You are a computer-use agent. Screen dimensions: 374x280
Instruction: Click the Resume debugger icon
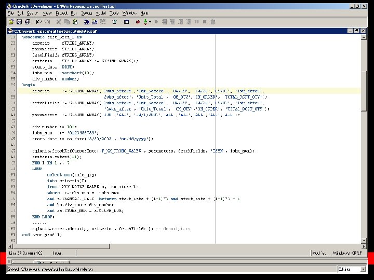coord(156,22)
